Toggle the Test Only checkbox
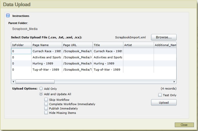198x131 pixels. 160,95
